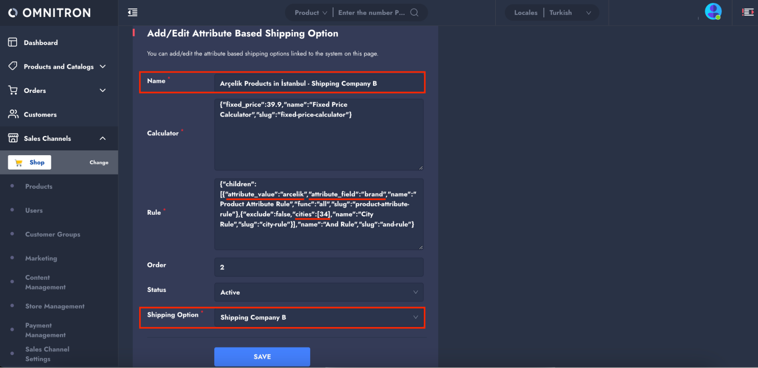Open the Product search type dropdown
758x368 pixels.
coord(311,12)
